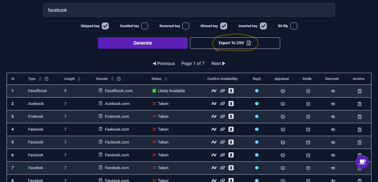The width and height of the screenshot is (378, 182).
Task: Enable the Bit flip checkbox
Action: click(294, 26)
